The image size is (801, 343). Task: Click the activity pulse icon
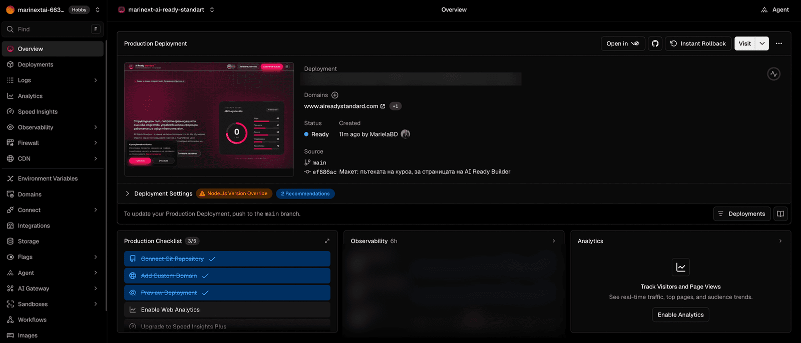pyautogui.click(x=774, y=74)
